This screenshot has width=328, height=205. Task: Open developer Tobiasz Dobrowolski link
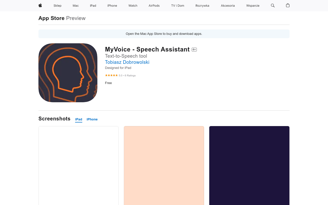click(x=127, y=62)
